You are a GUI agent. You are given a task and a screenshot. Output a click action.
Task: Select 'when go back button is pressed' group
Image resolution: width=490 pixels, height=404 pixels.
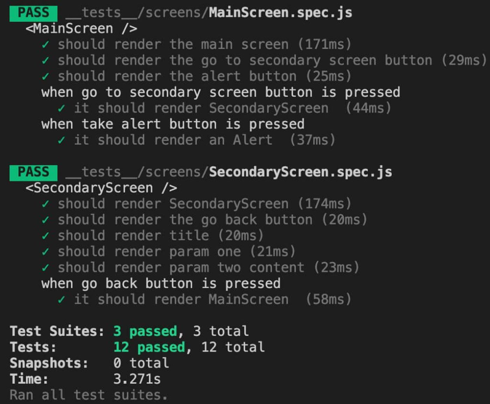pyautogui.click(x=161, y=284)
